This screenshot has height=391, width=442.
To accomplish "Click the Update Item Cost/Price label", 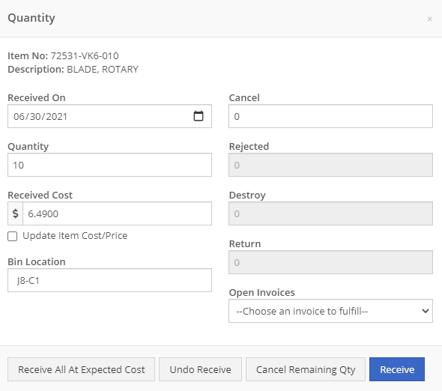I will tap(75, 236).
